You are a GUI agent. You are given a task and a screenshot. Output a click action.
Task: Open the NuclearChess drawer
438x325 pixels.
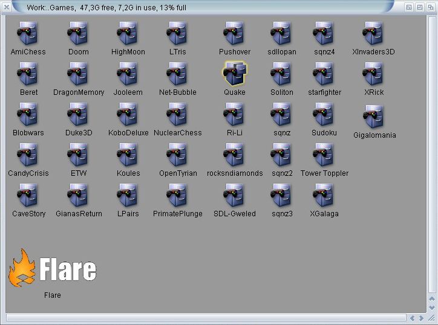tap(177, 114)
